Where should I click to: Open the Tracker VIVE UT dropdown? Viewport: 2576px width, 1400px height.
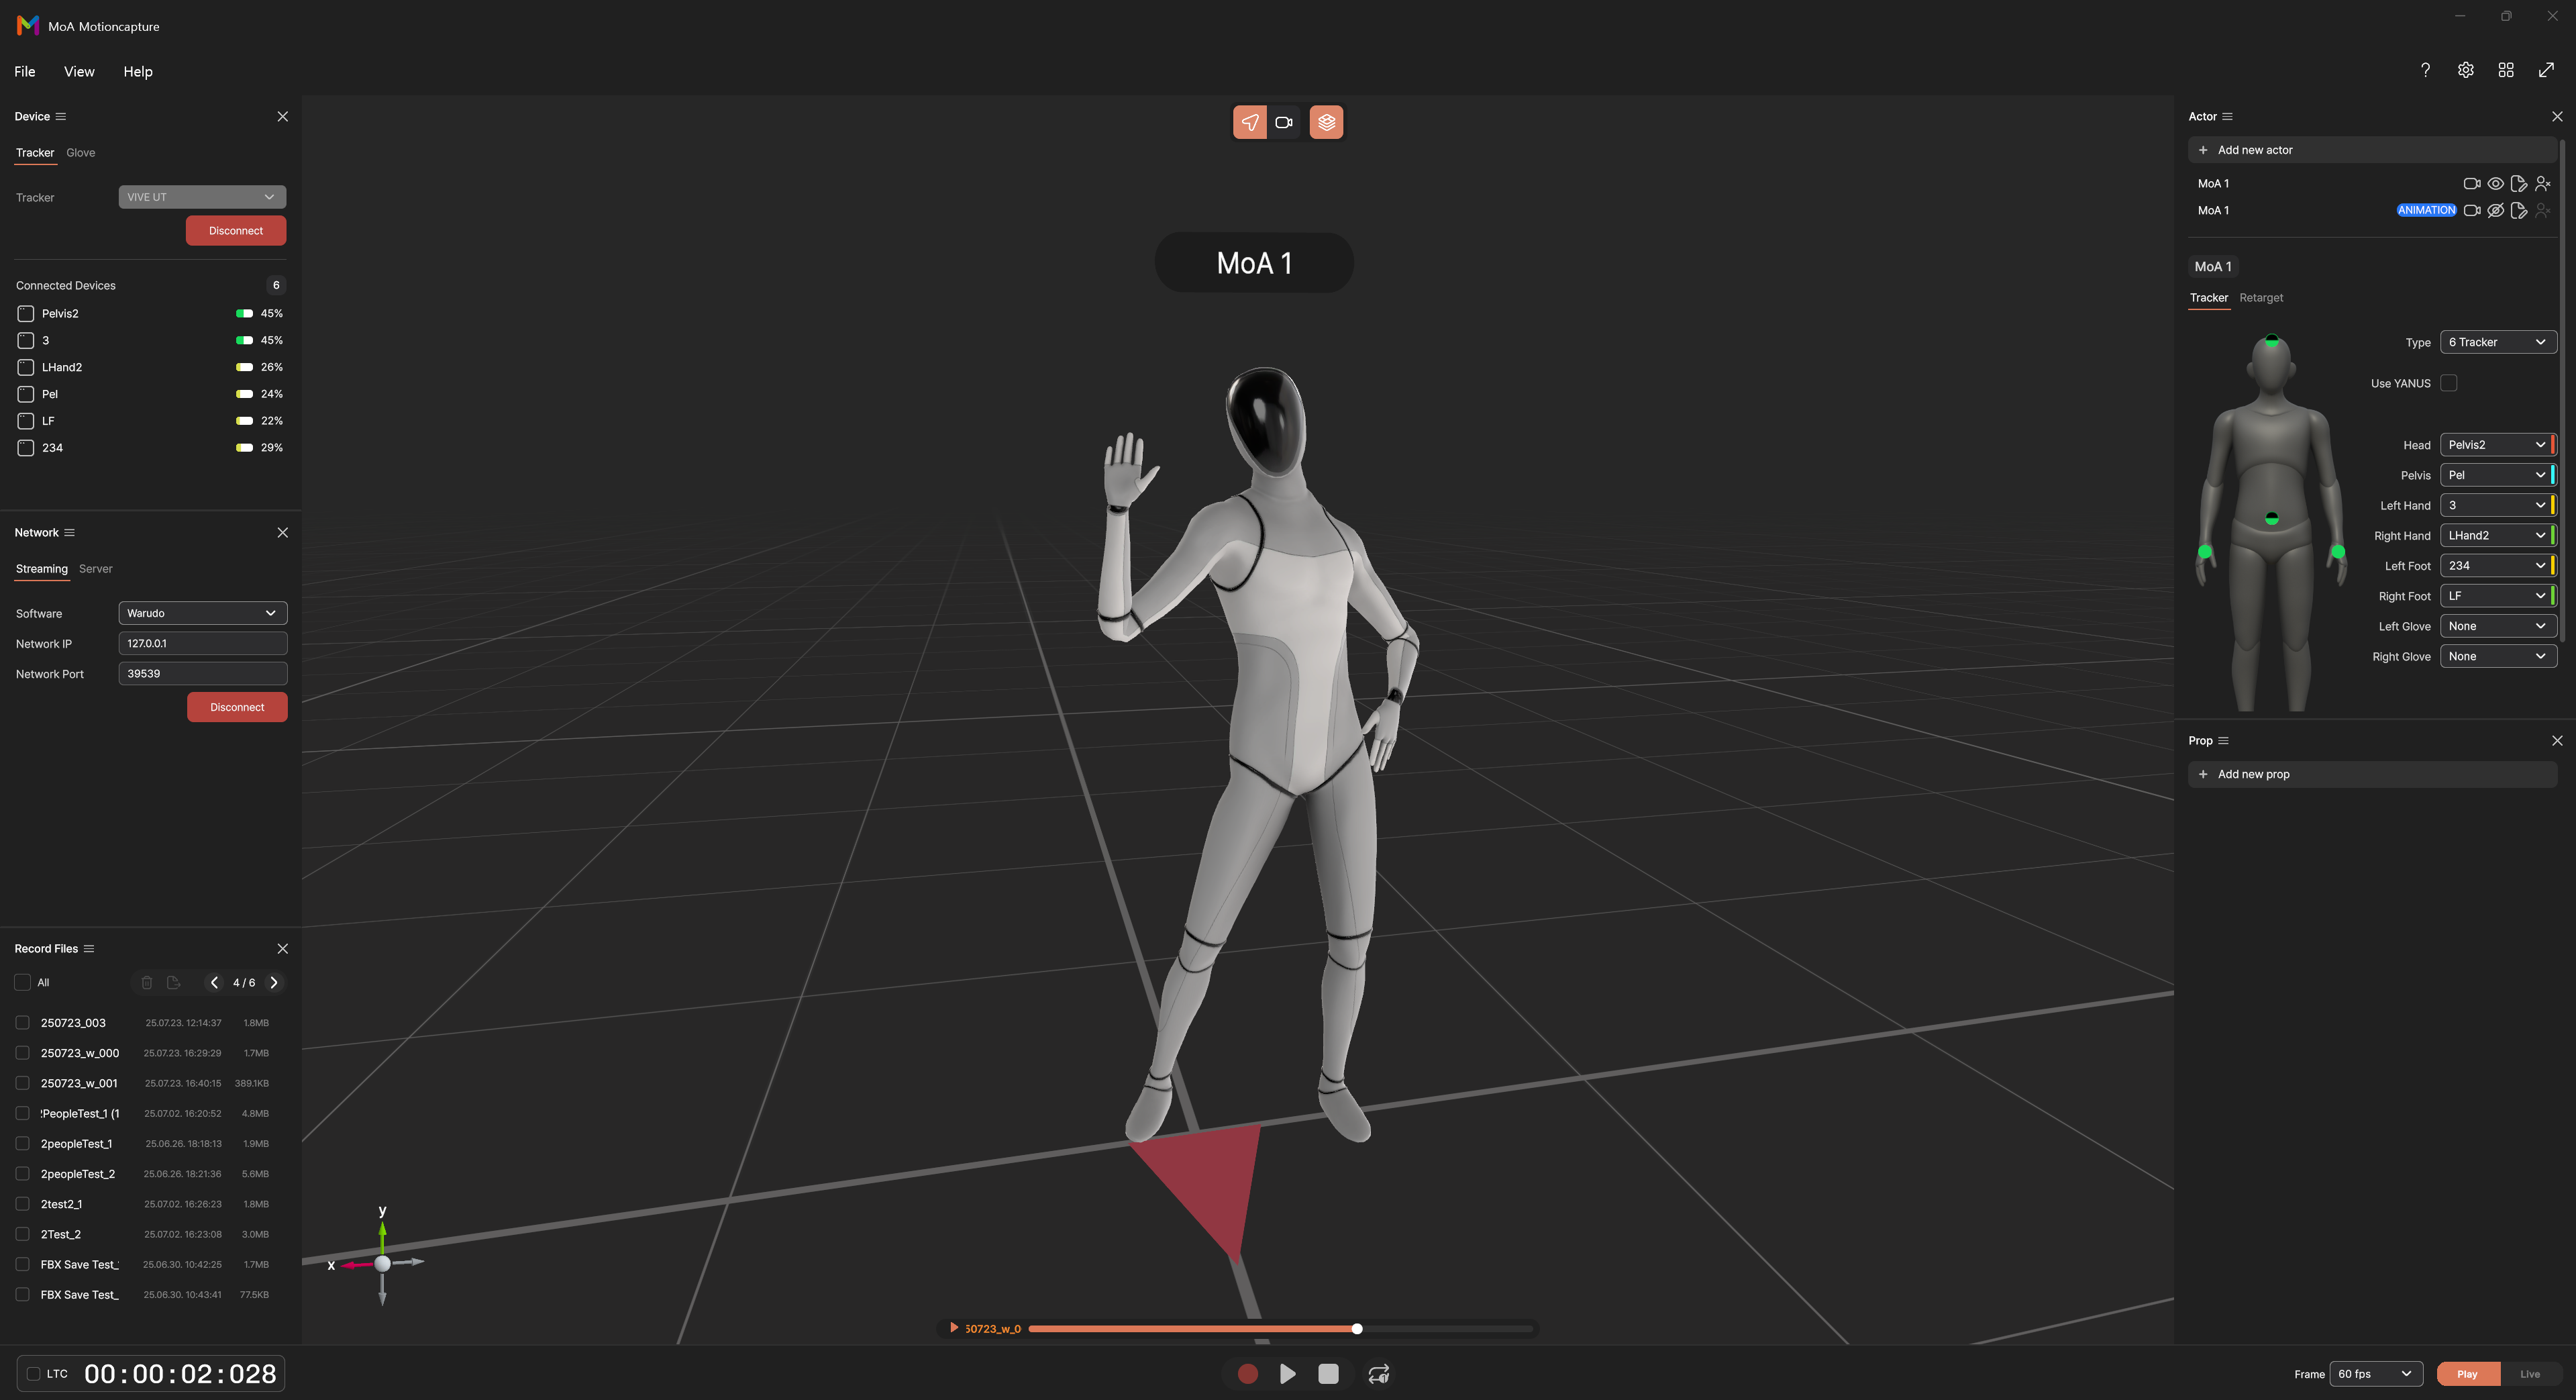click(x=202, y=197)
